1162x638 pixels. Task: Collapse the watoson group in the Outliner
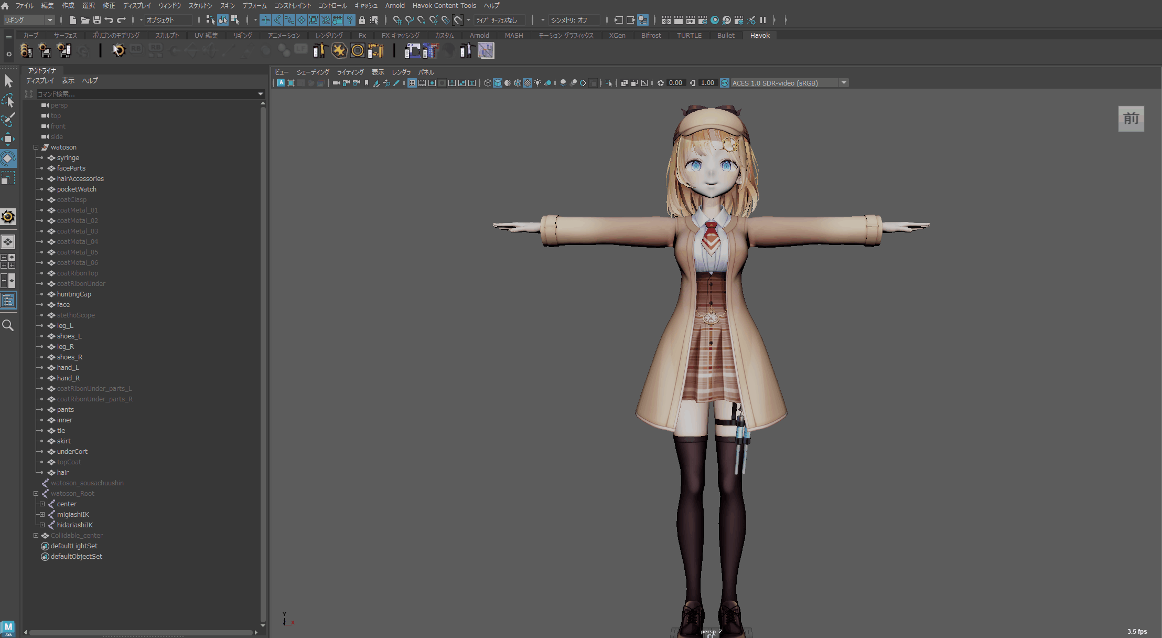tap(36, 147)
